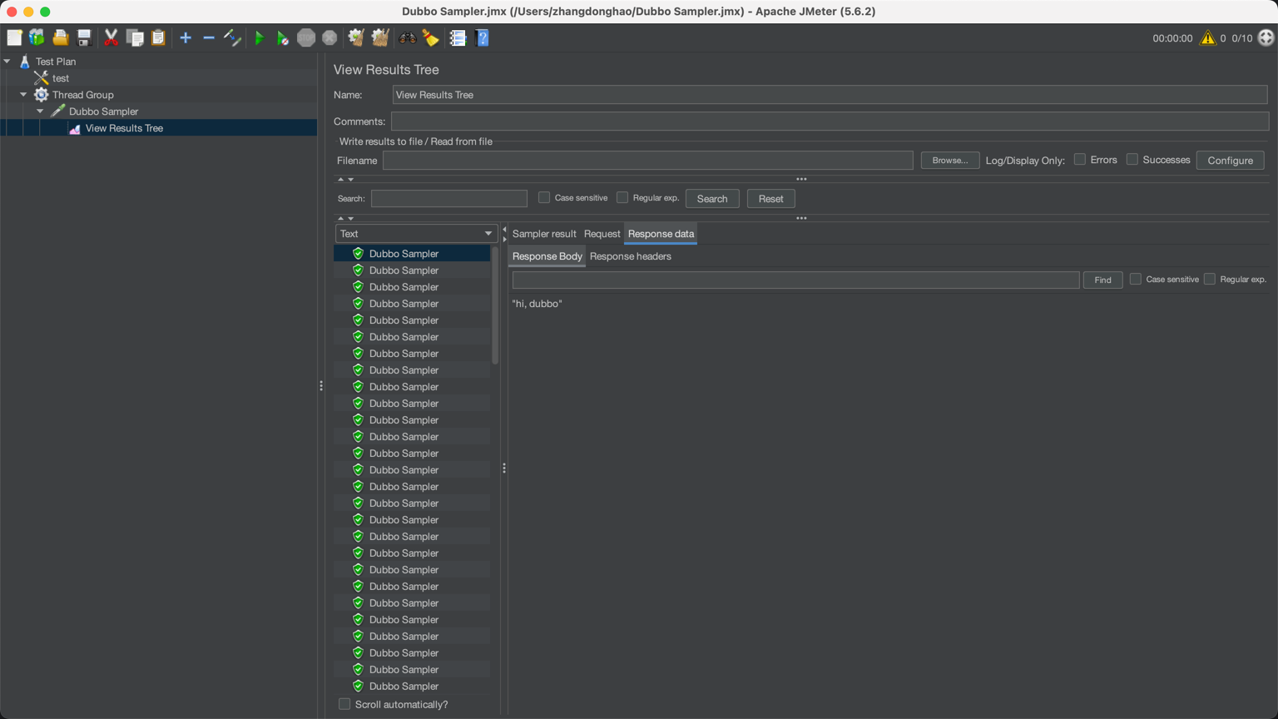Click the 00:00:00 elapsed time display
The width and height of the screenshot is (1278, 719).
pyautogui.click(x=1172, y=38)
